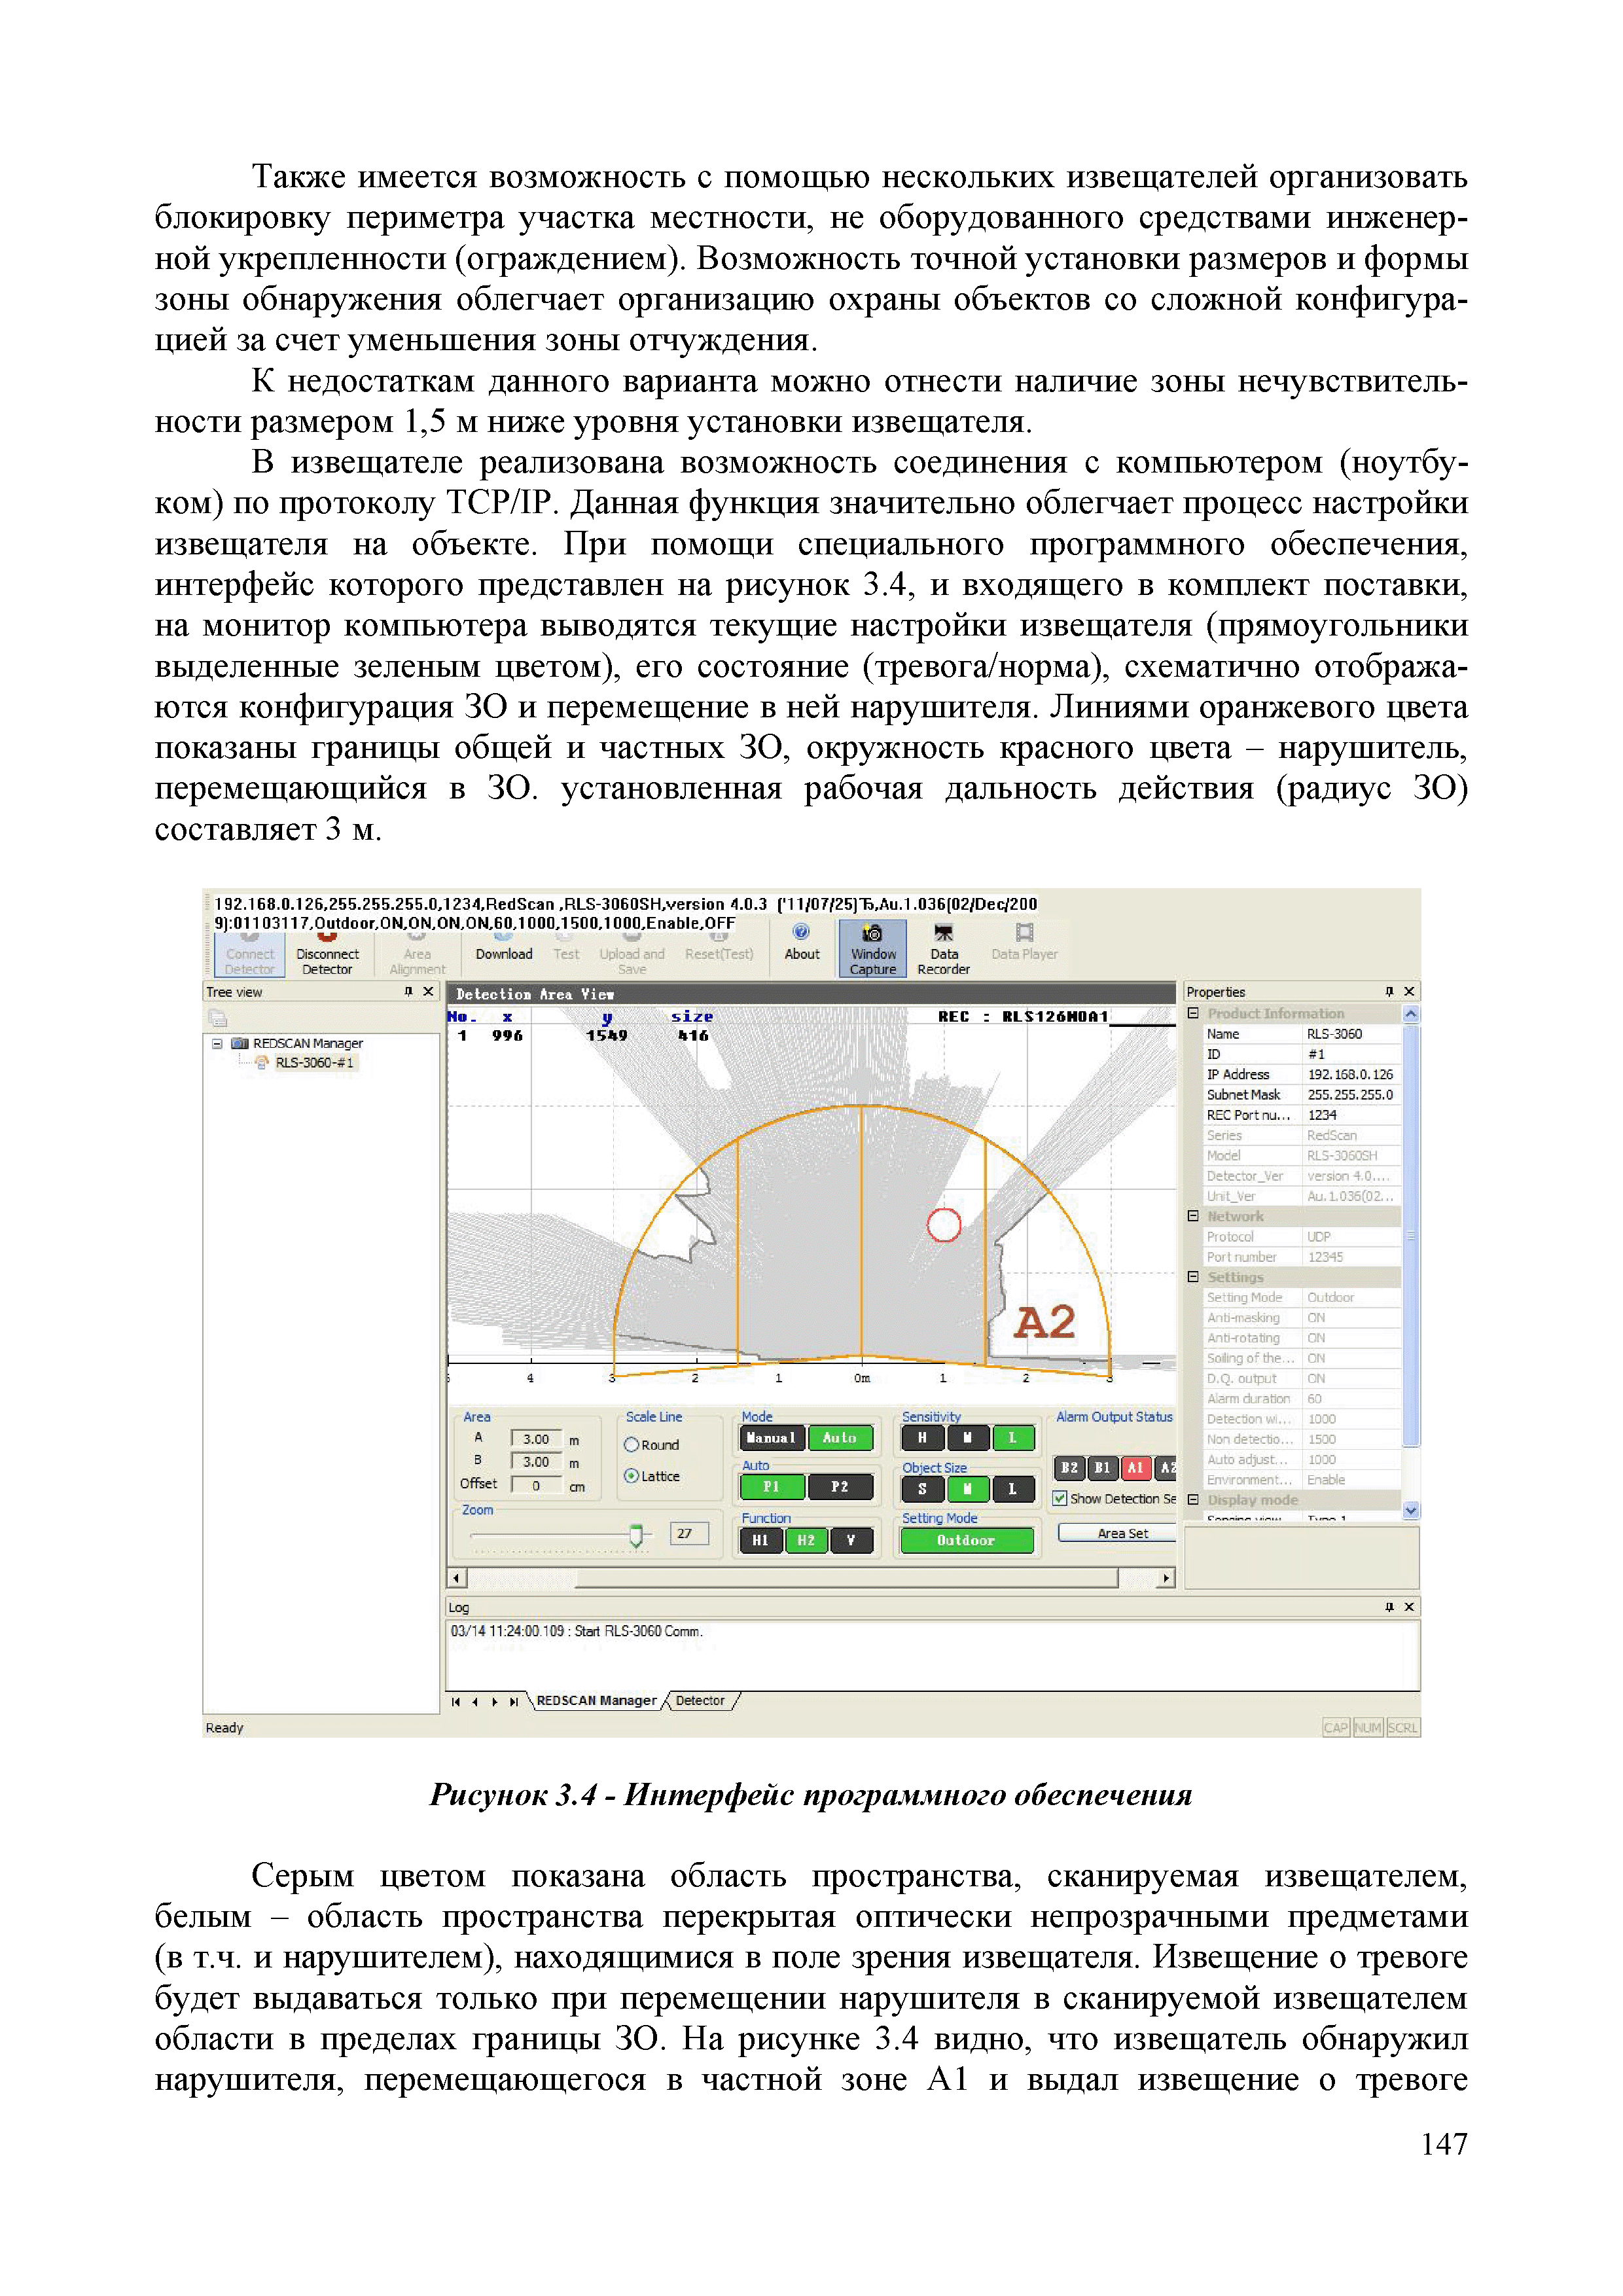1623x2296 pixels.
Task: Switch to the REDSCAN Manager tab
Action: (596, 1701)
